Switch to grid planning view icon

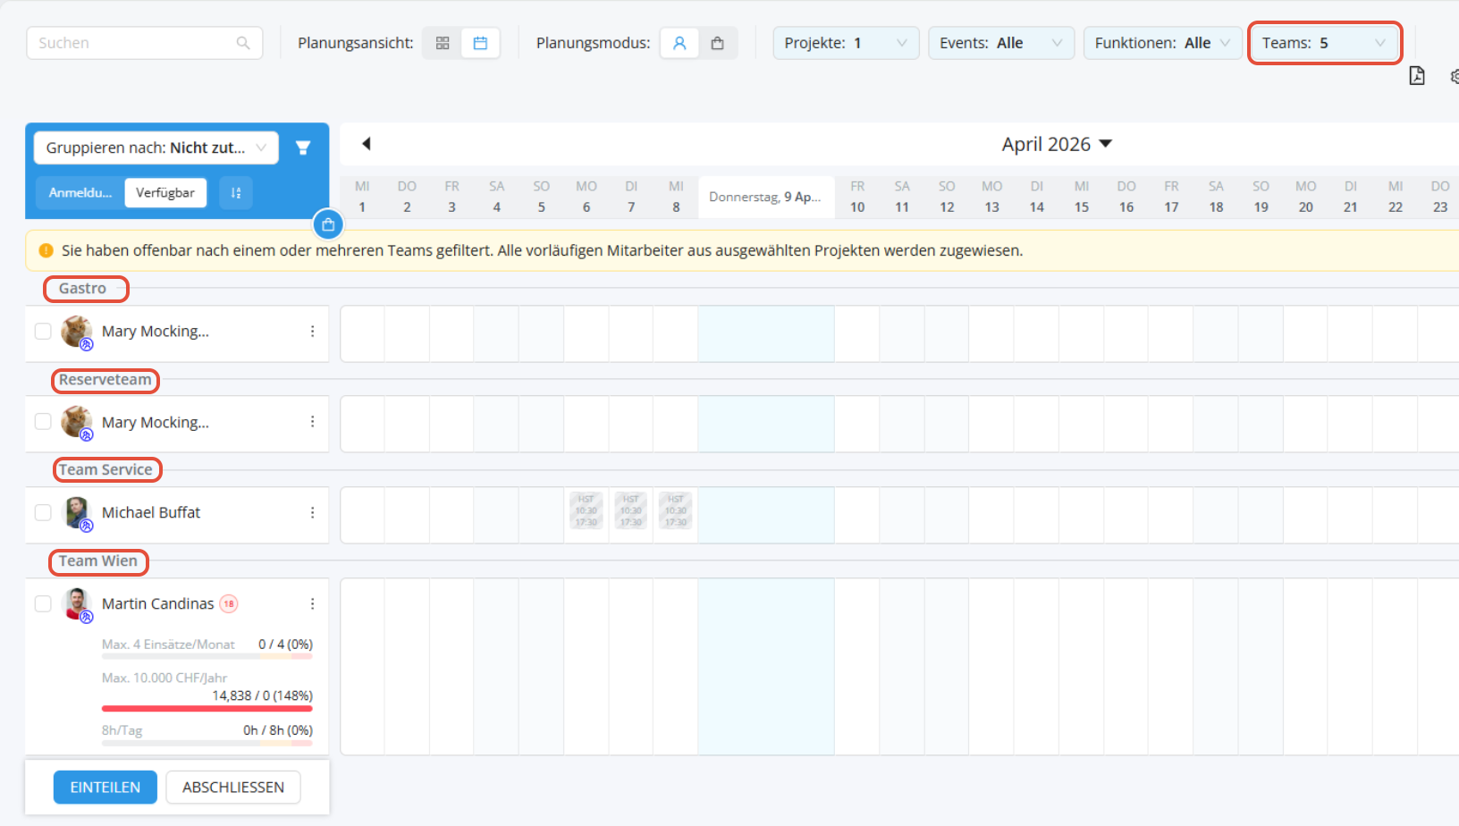coord(443,43)
